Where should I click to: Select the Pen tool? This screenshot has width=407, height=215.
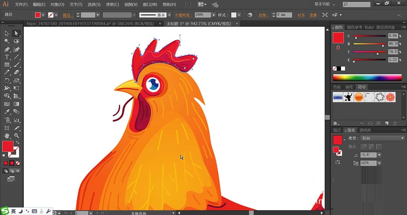point(7,49)
